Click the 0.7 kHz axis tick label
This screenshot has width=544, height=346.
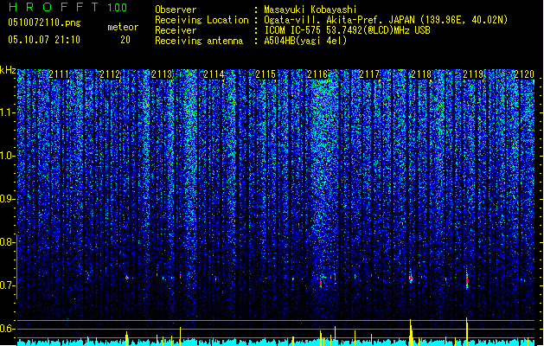[x=8, y=285]
